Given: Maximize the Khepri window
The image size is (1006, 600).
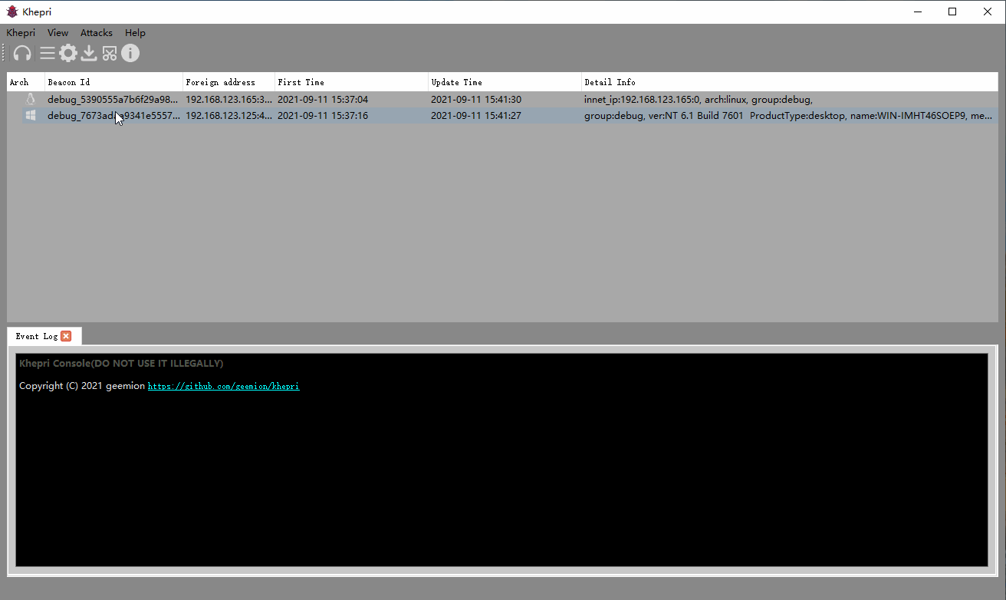Looking at the screenshot, I should (x=952, y=12).
